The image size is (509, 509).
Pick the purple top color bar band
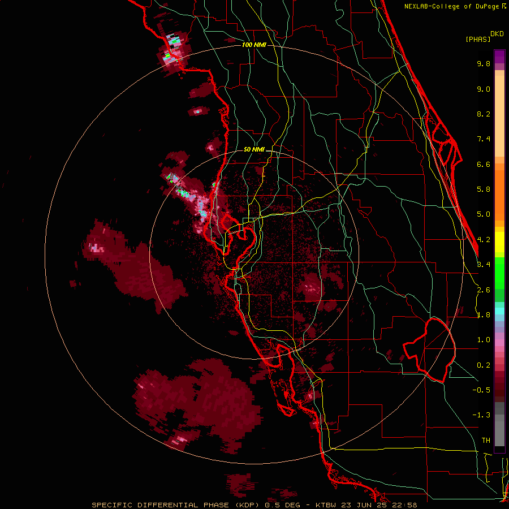[x=499, y=57]
